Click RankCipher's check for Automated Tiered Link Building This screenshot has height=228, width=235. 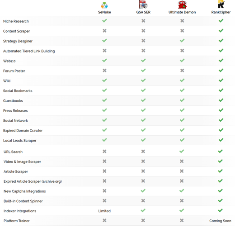(221, 51)
